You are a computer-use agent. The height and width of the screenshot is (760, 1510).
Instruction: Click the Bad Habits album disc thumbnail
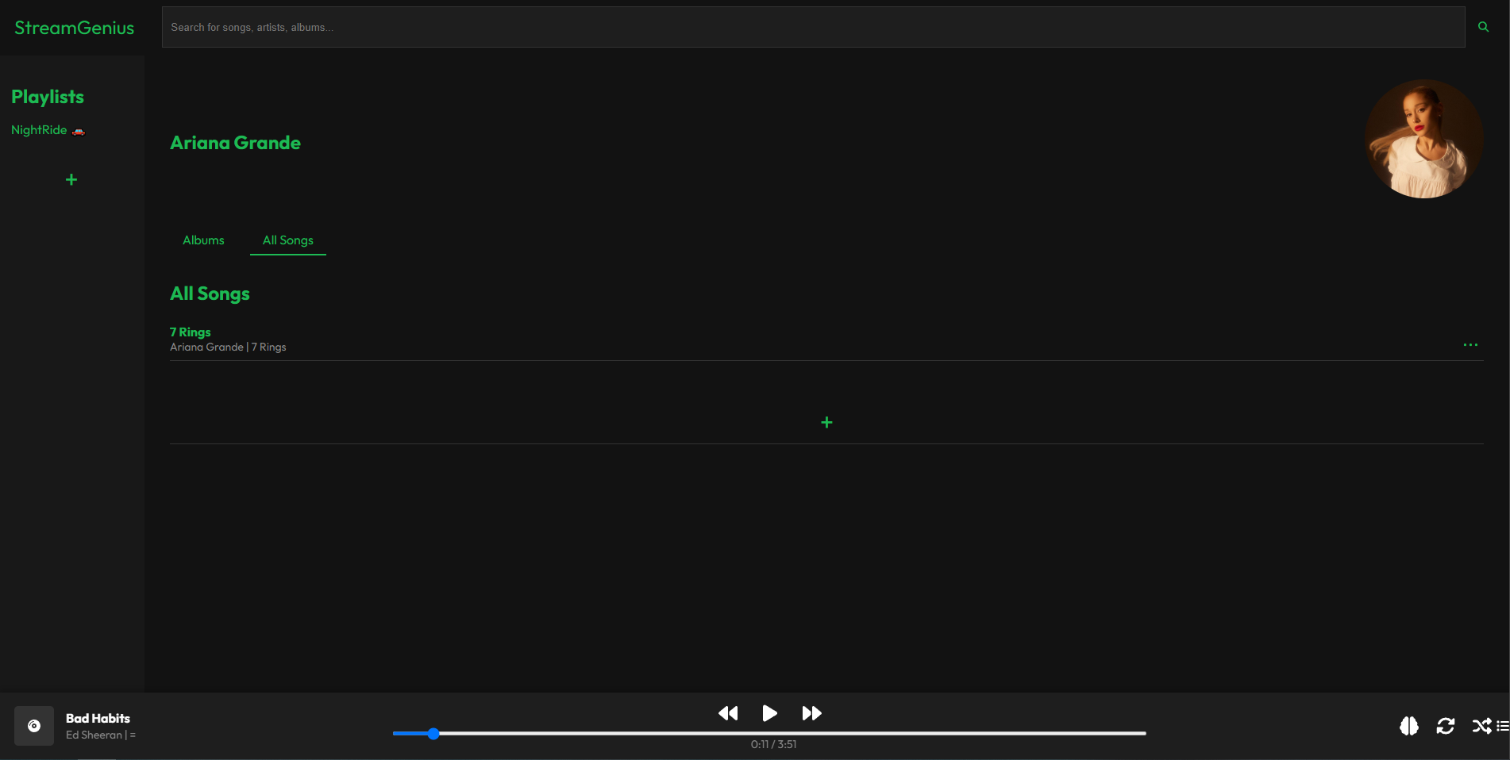click(x=34, y=726)
